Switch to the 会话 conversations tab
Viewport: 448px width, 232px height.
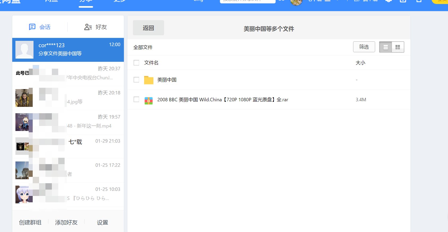pos(40,27)
